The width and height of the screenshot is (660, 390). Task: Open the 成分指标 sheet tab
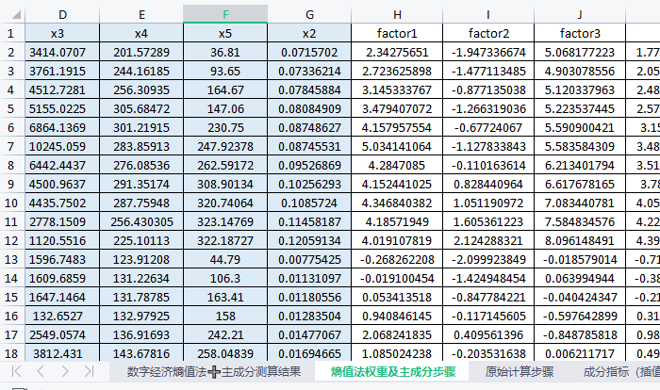click(x=620, y=371)
